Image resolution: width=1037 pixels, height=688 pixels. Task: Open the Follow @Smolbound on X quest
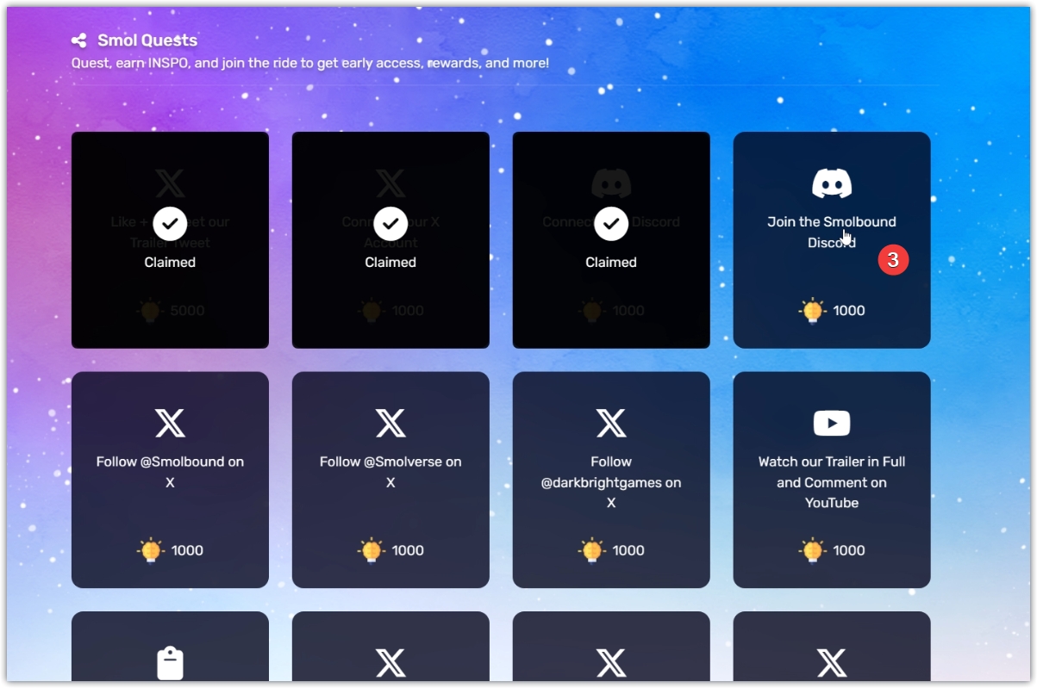coord(170,480)
